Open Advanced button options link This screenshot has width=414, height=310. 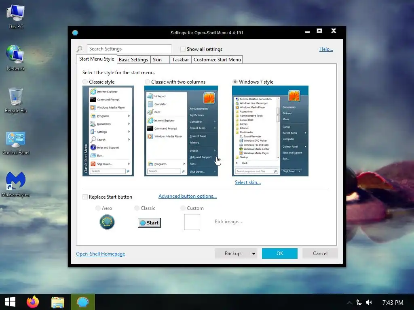188,196
